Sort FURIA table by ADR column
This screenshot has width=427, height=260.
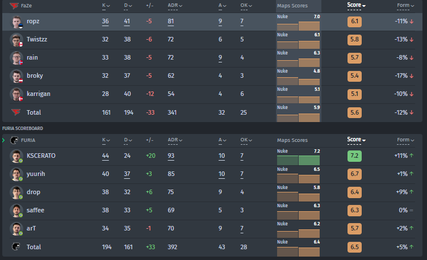point(175,140)
